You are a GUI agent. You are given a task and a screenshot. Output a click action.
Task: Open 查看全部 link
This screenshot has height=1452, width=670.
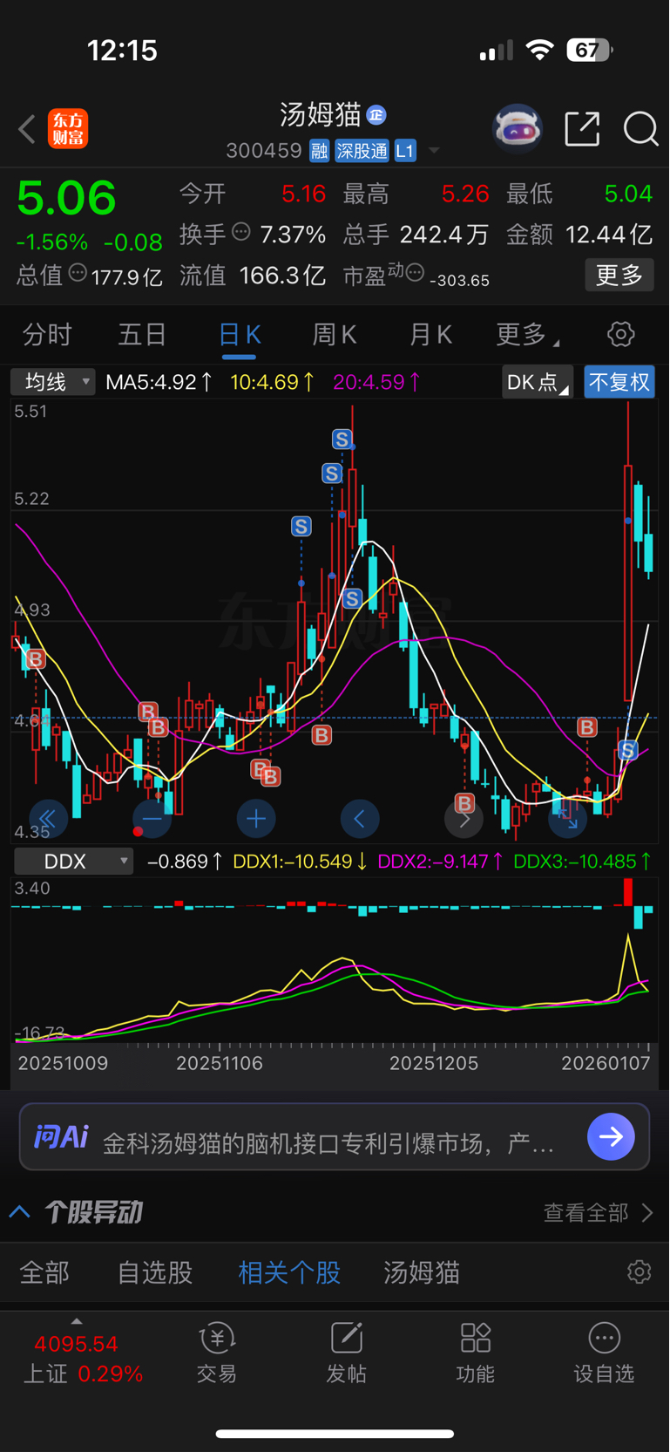click(598, 1213)
